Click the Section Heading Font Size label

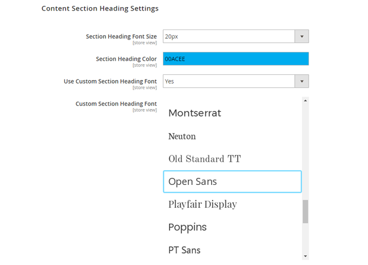click(x=121, y=37)
